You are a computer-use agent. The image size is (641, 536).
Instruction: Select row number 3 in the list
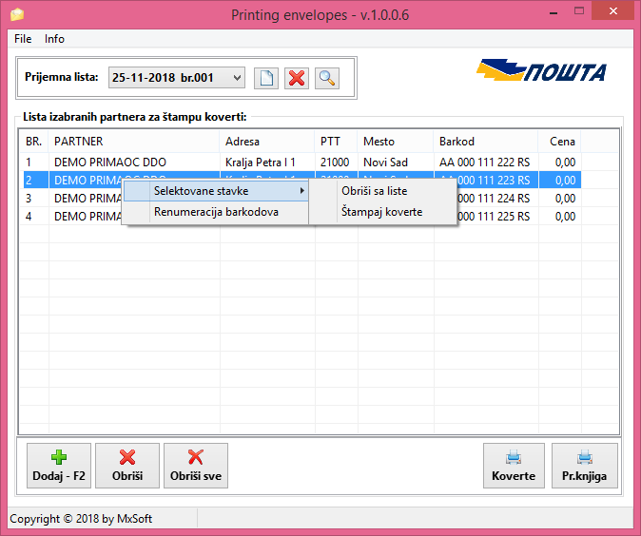(x=29, y=198)
